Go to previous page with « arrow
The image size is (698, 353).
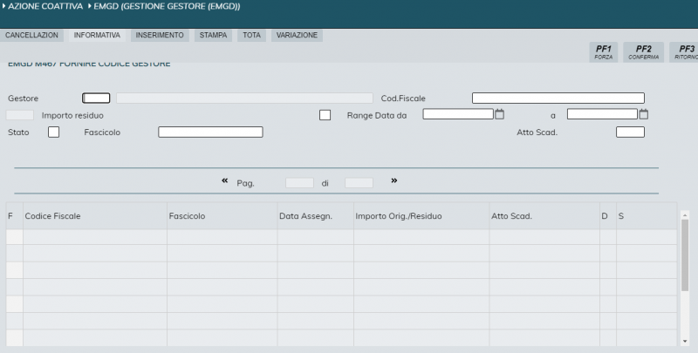224,180
